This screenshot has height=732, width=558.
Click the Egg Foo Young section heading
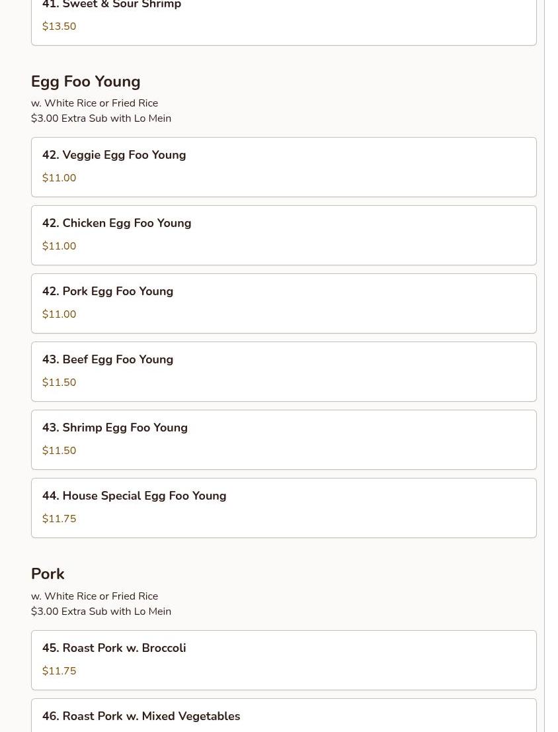pos(86,81)
